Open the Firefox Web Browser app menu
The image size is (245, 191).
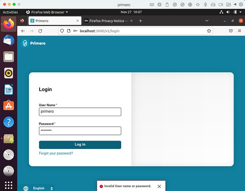point(47,12)
